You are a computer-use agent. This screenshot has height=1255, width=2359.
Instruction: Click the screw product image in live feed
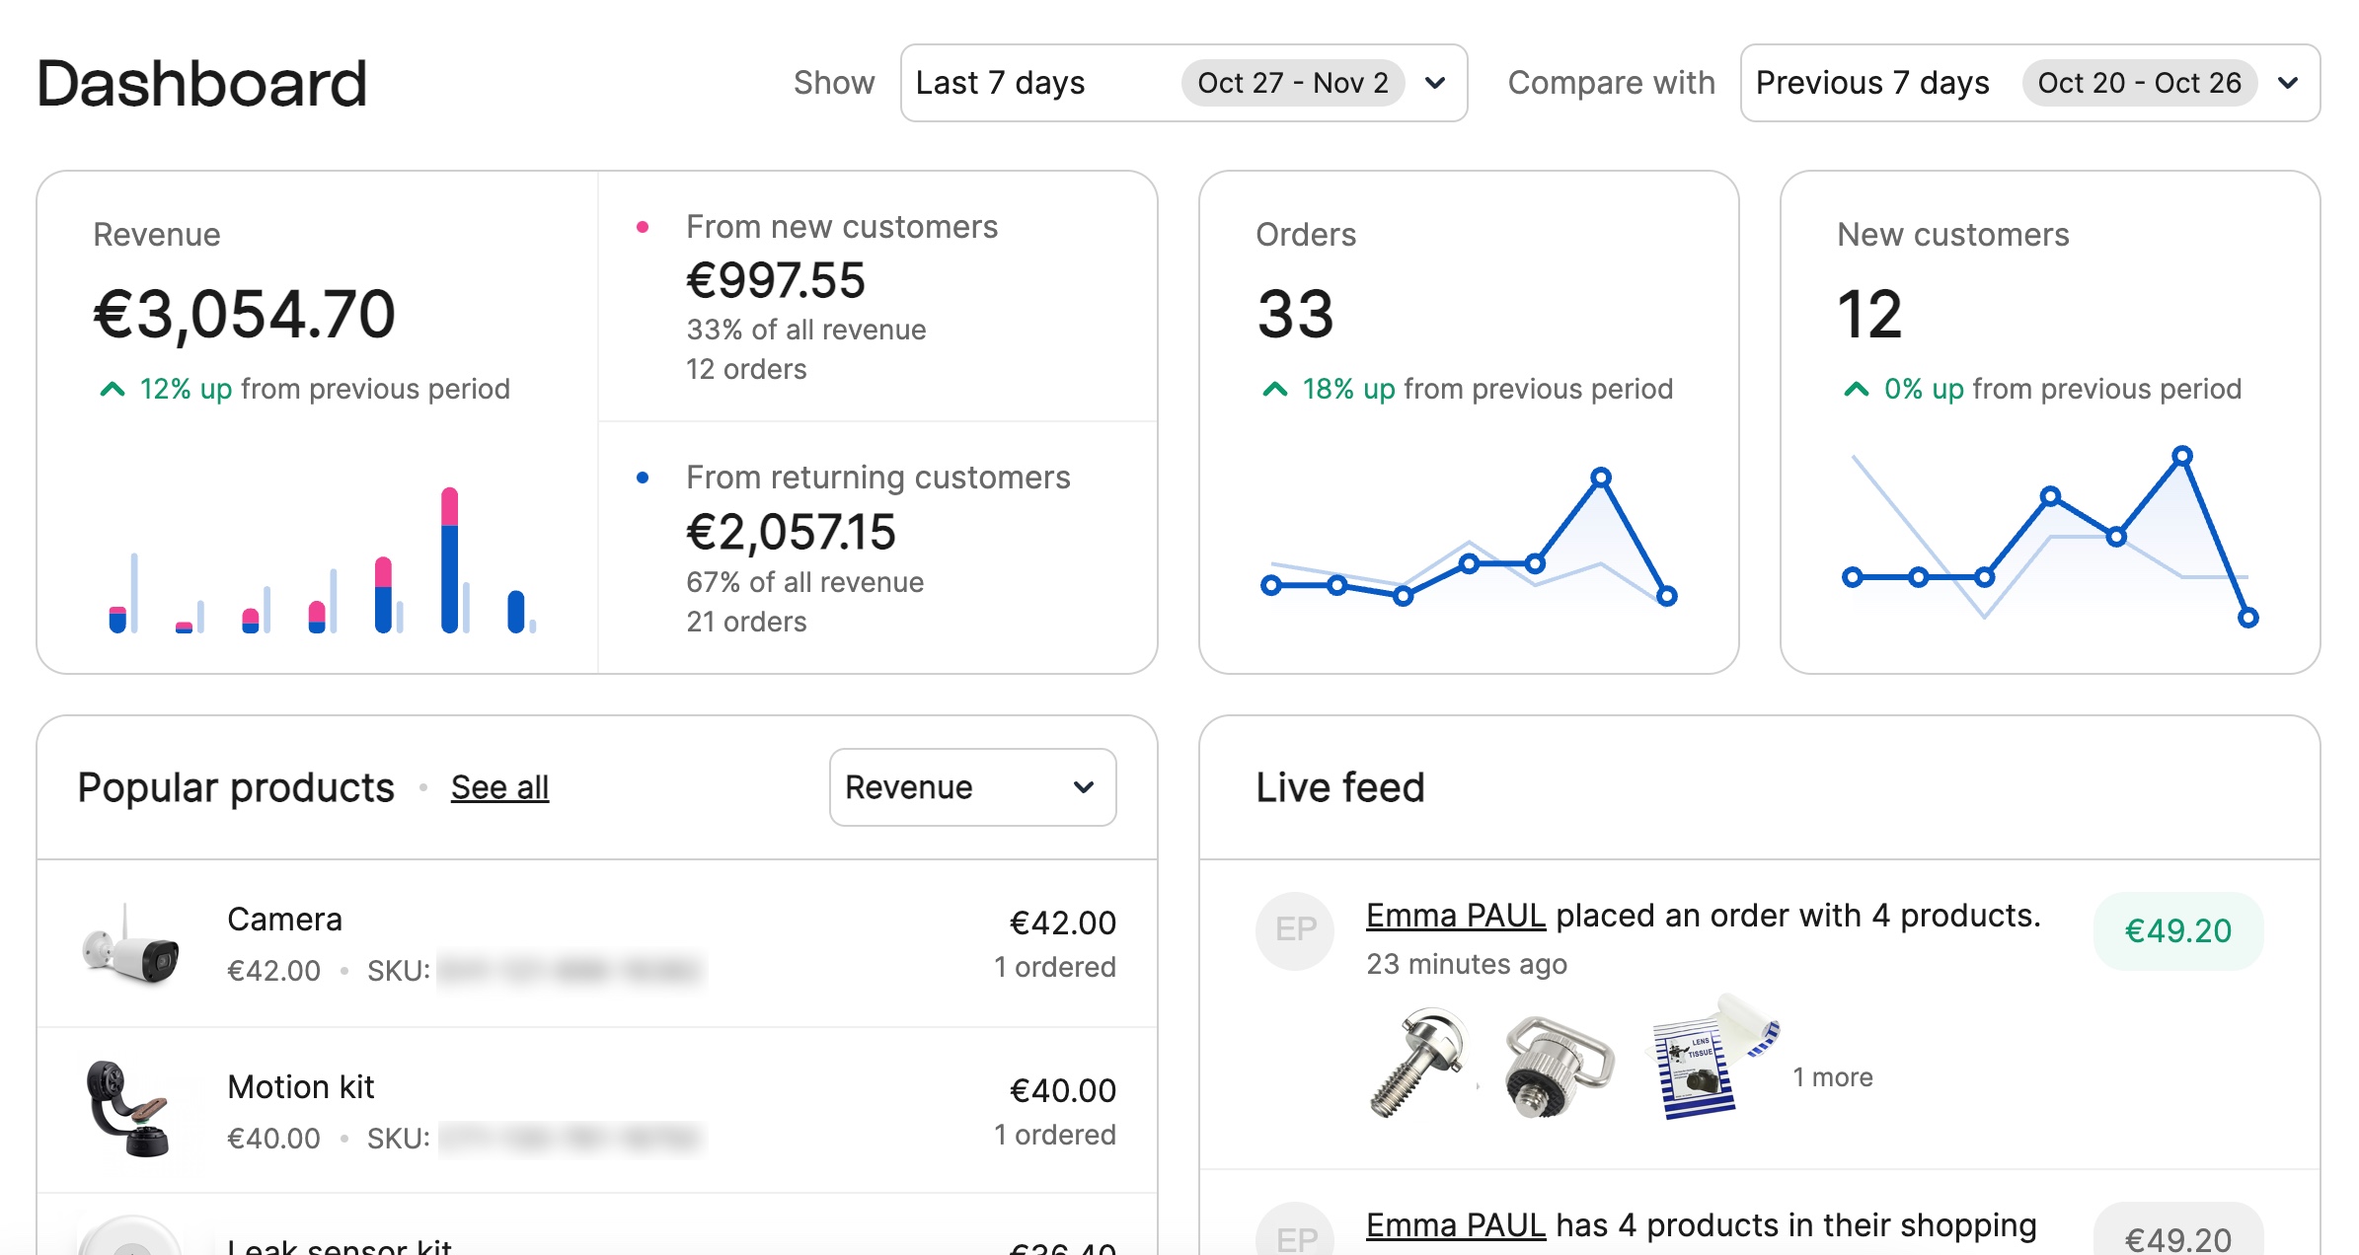coord(1416,1063)
